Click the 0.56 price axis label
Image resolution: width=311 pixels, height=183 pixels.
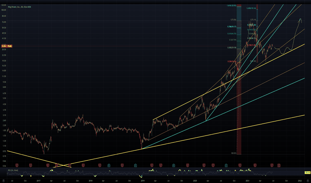click(x=4, y=166)
